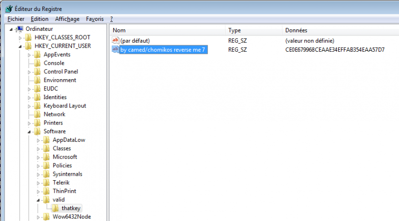
Task: Sort values by the Type column header
Action: click(x=254, y=30)
